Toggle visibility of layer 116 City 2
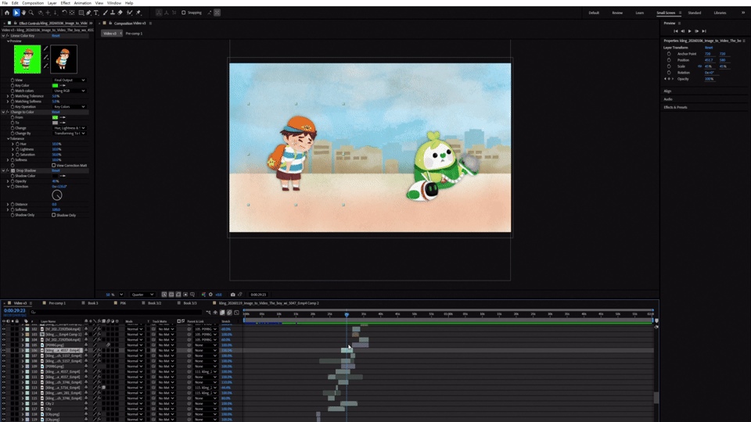The height and width of the screenshot is (422, 751). point(4,404)
